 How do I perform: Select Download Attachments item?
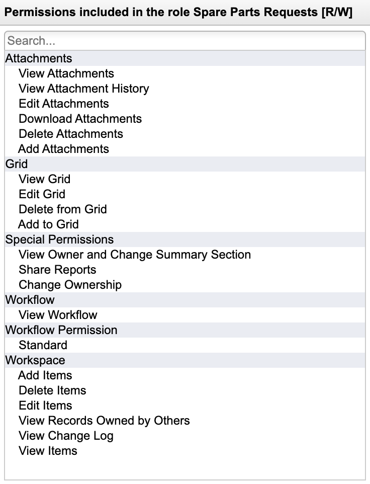(80, 119)
